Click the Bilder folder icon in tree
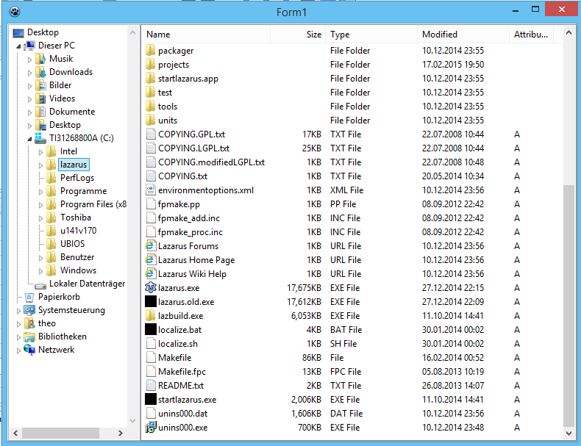581x446 pixels. pyautogui.click(x=41, y=85)
